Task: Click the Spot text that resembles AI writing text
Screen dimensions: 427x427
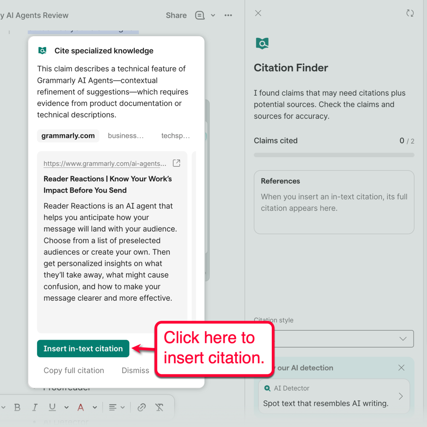Action: click(x=326, y=403)
